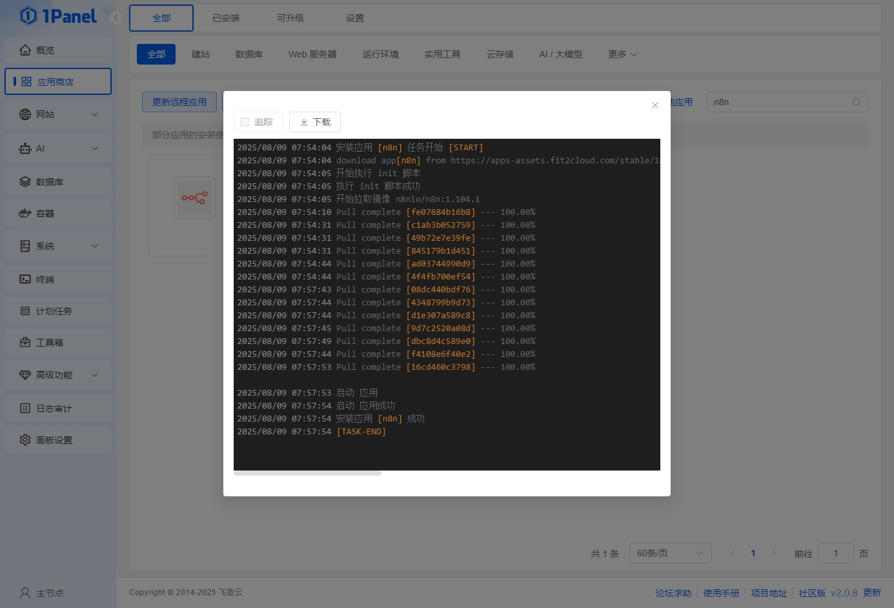Click the 社区版 edition link
This screenshot has height=608, width=894.
pos(812,593)
